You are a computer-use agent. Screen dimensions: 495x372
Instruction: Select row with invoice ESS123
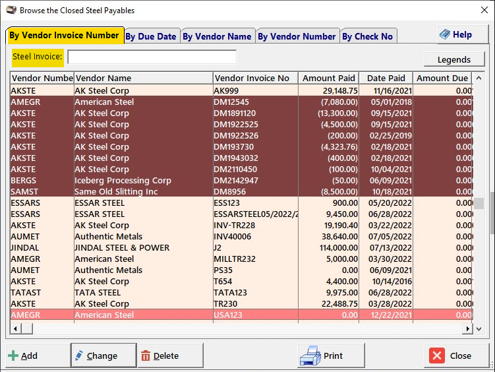point(241,202)
